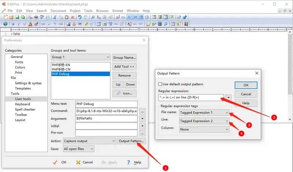Click the Bold formatting icon in HTML toolbar
Viewport: 293px width, 172px height.
point(12,24)
